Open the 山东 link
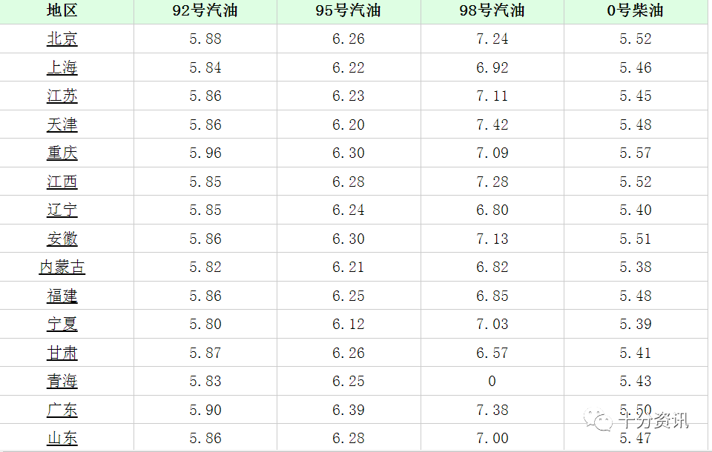The height and width of the screenshot is (452, 712). (x=62, y=439)
